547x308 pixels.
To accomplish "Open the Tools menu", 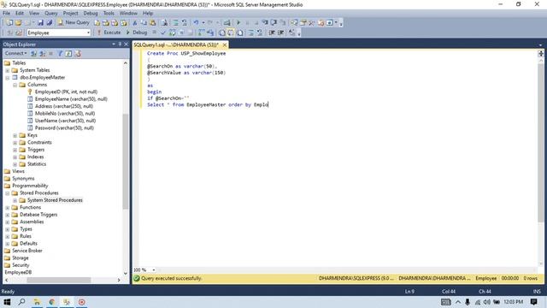I will (109, 14).
